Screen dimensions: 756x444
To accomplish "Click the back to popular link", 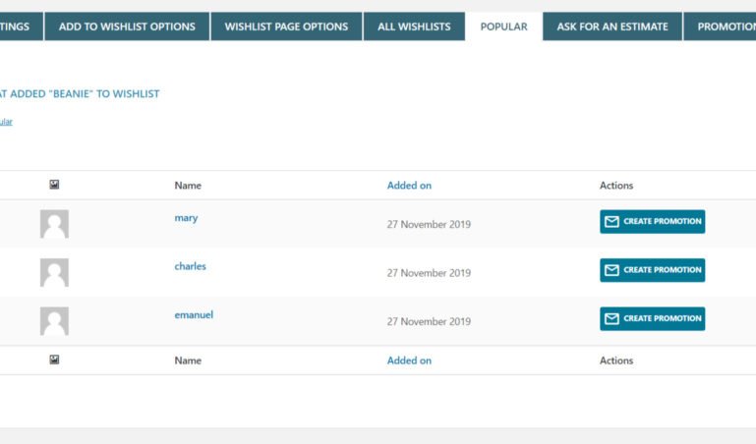I will coord(6,122).
